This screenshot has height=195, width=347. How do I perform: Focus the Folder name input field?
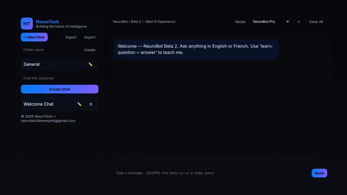pyautogui.click(x=50, y=50)
